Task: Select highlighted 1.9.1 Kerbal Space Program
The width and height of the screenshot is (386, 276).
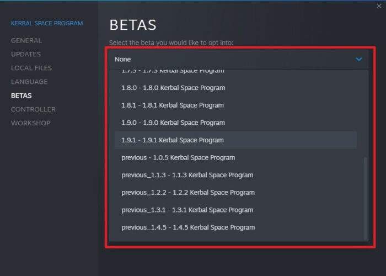Action: pyautogui.click(x=235, y=140)
